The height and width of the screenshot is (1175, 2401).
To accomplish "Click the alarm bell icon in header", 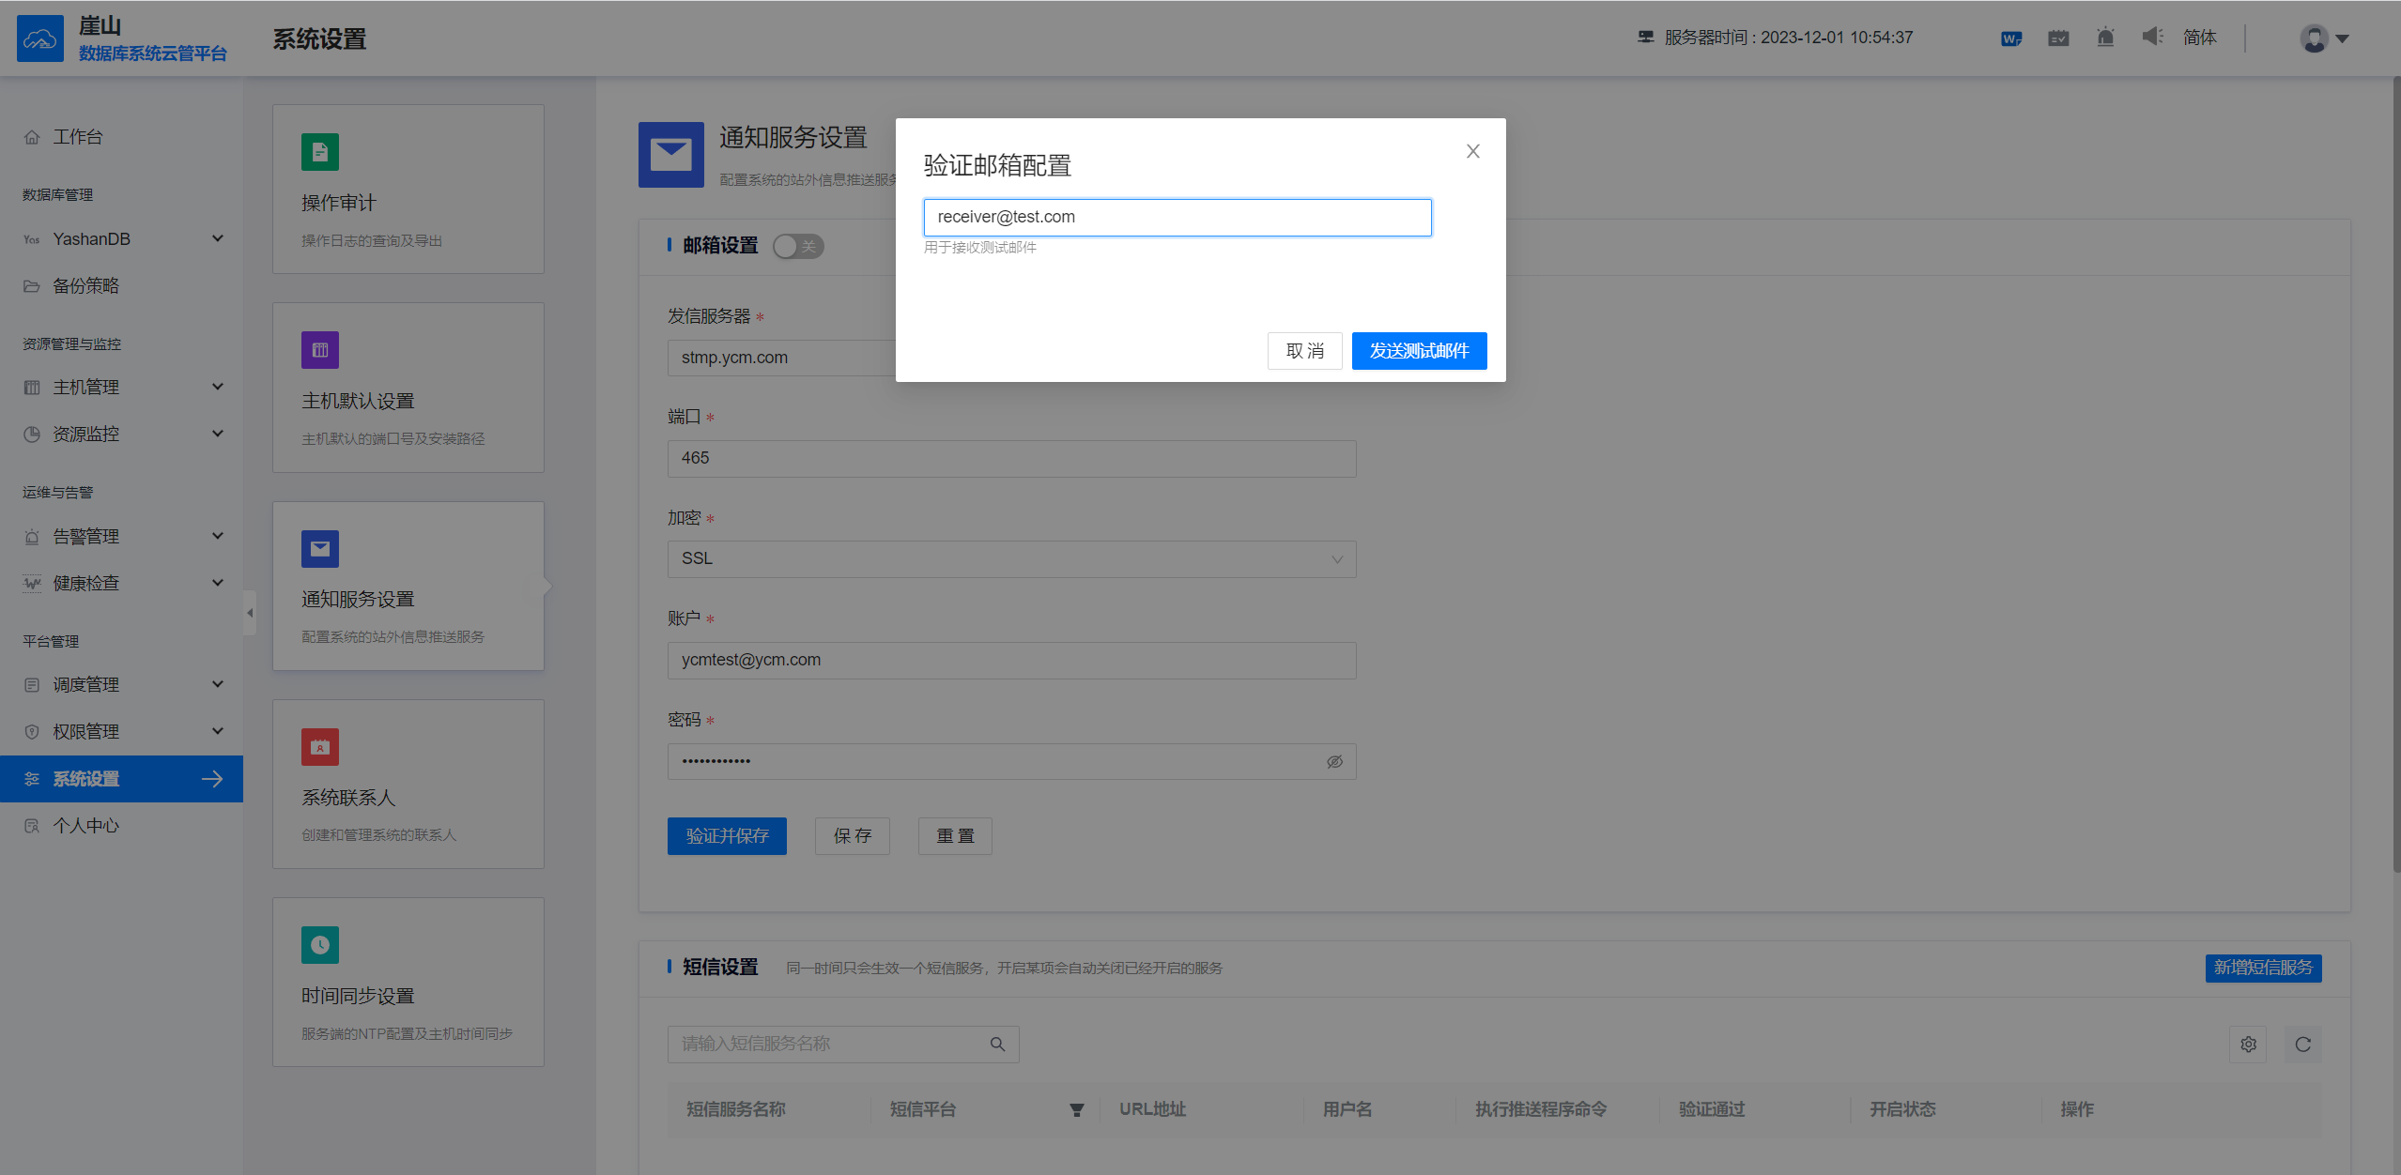I will (2105, 38).
